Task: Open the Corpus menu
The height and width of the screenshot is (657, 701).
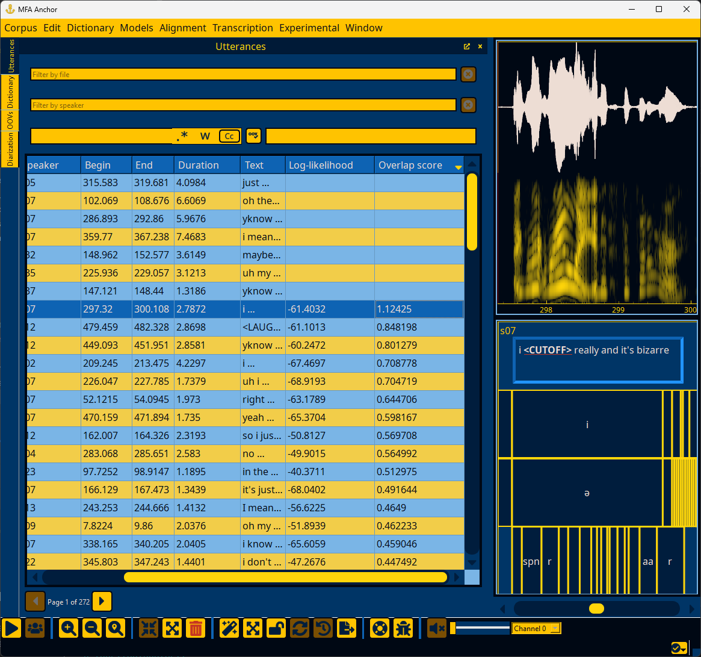Action: click(20, 28)
